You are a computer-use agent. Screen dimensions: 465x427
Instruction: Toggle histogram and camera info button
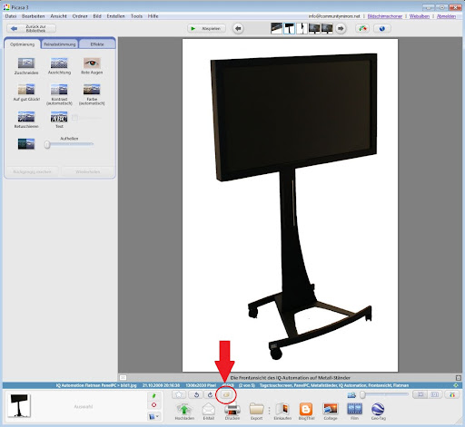(452, 394)
